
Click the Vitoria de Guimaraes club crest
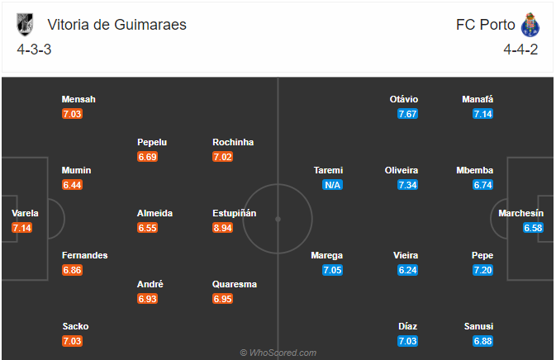point(25,25)
